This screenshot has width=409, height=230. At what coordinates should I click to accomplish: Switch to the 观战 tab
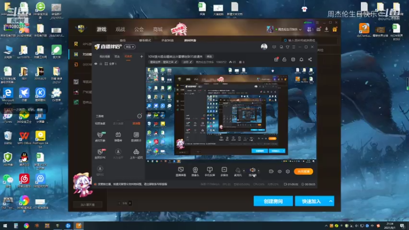tap(120, 29)
